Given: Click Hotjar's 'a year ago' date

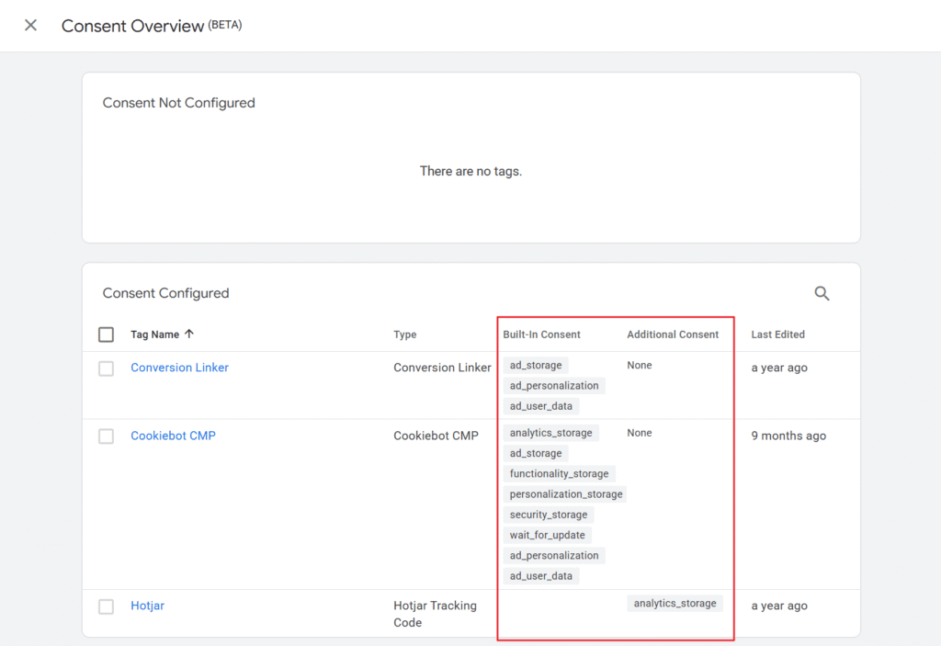Looking at the screenshot, I should click(779, 606).
